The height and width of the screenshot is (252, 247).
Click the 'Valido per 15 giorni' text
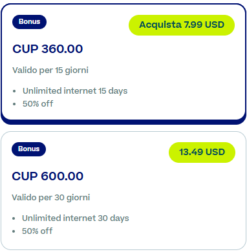tap(50, 70)
